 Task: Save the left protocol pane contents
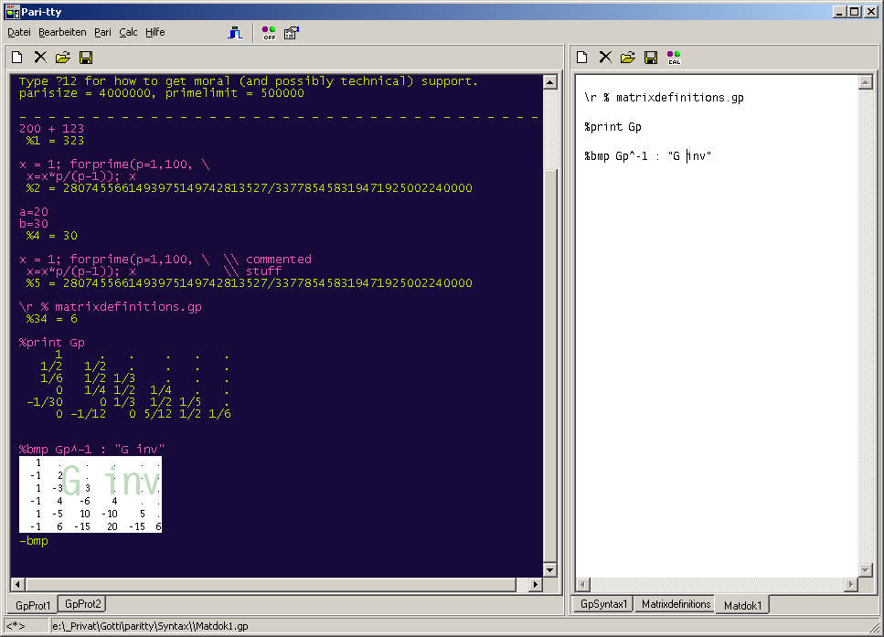(x=86, y=58)
